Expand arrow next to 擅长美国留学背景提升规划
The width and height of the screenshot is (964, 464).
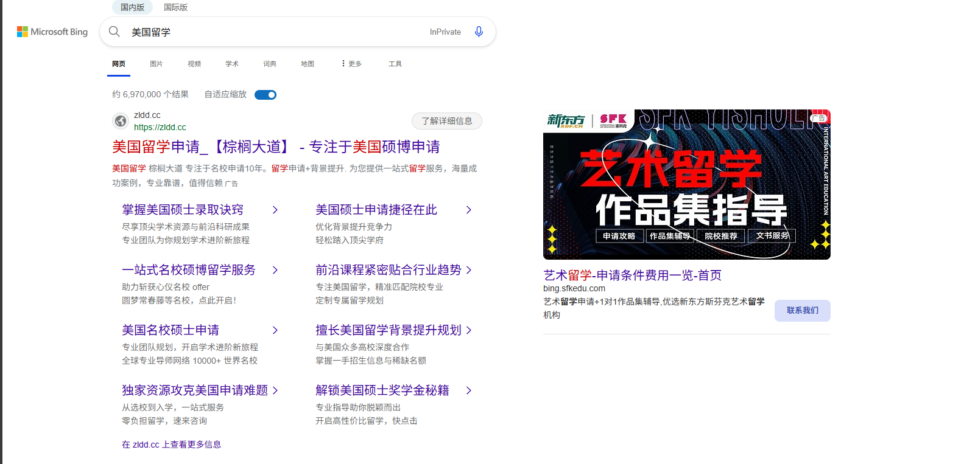469,330
